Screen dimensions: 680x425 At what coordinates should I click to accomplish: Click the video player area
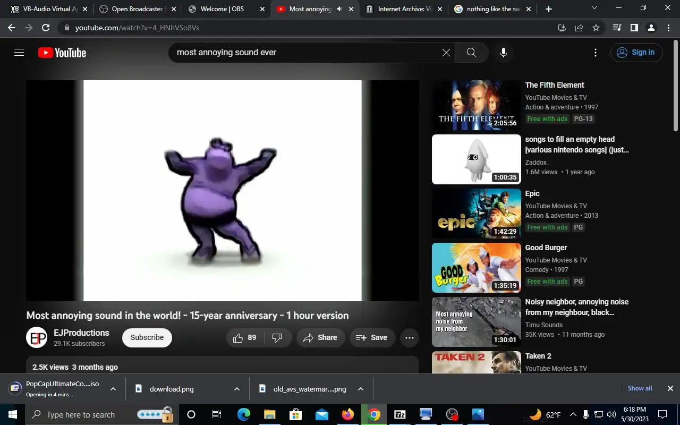(x=223, y=190)
